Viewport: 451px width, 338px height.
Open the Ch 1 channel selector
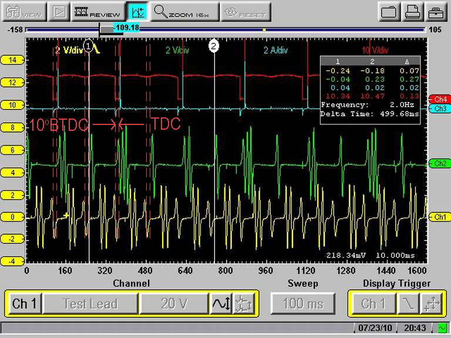point(24,303)
